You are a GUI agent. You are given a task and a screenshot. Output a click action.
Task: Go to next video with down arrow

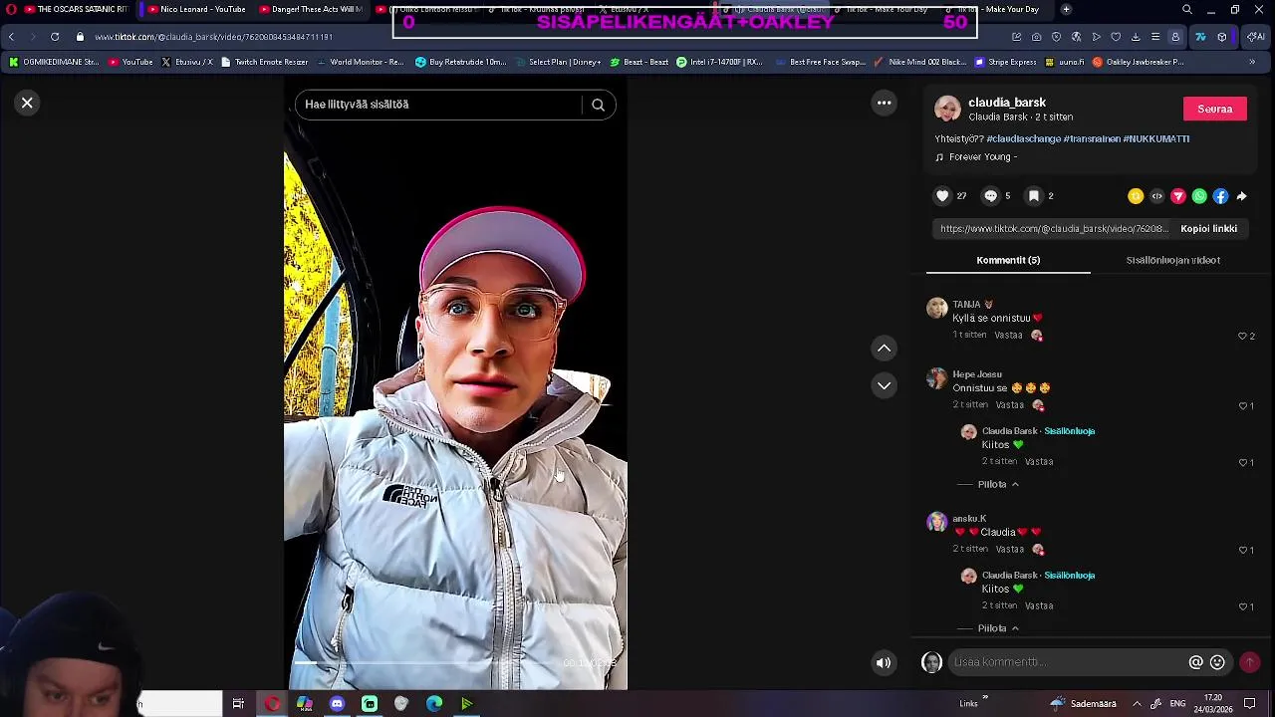tap(884, 385)
